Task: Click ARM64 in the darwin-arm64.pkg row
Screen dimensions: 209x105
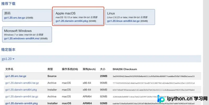Action: tap(87, 103)
